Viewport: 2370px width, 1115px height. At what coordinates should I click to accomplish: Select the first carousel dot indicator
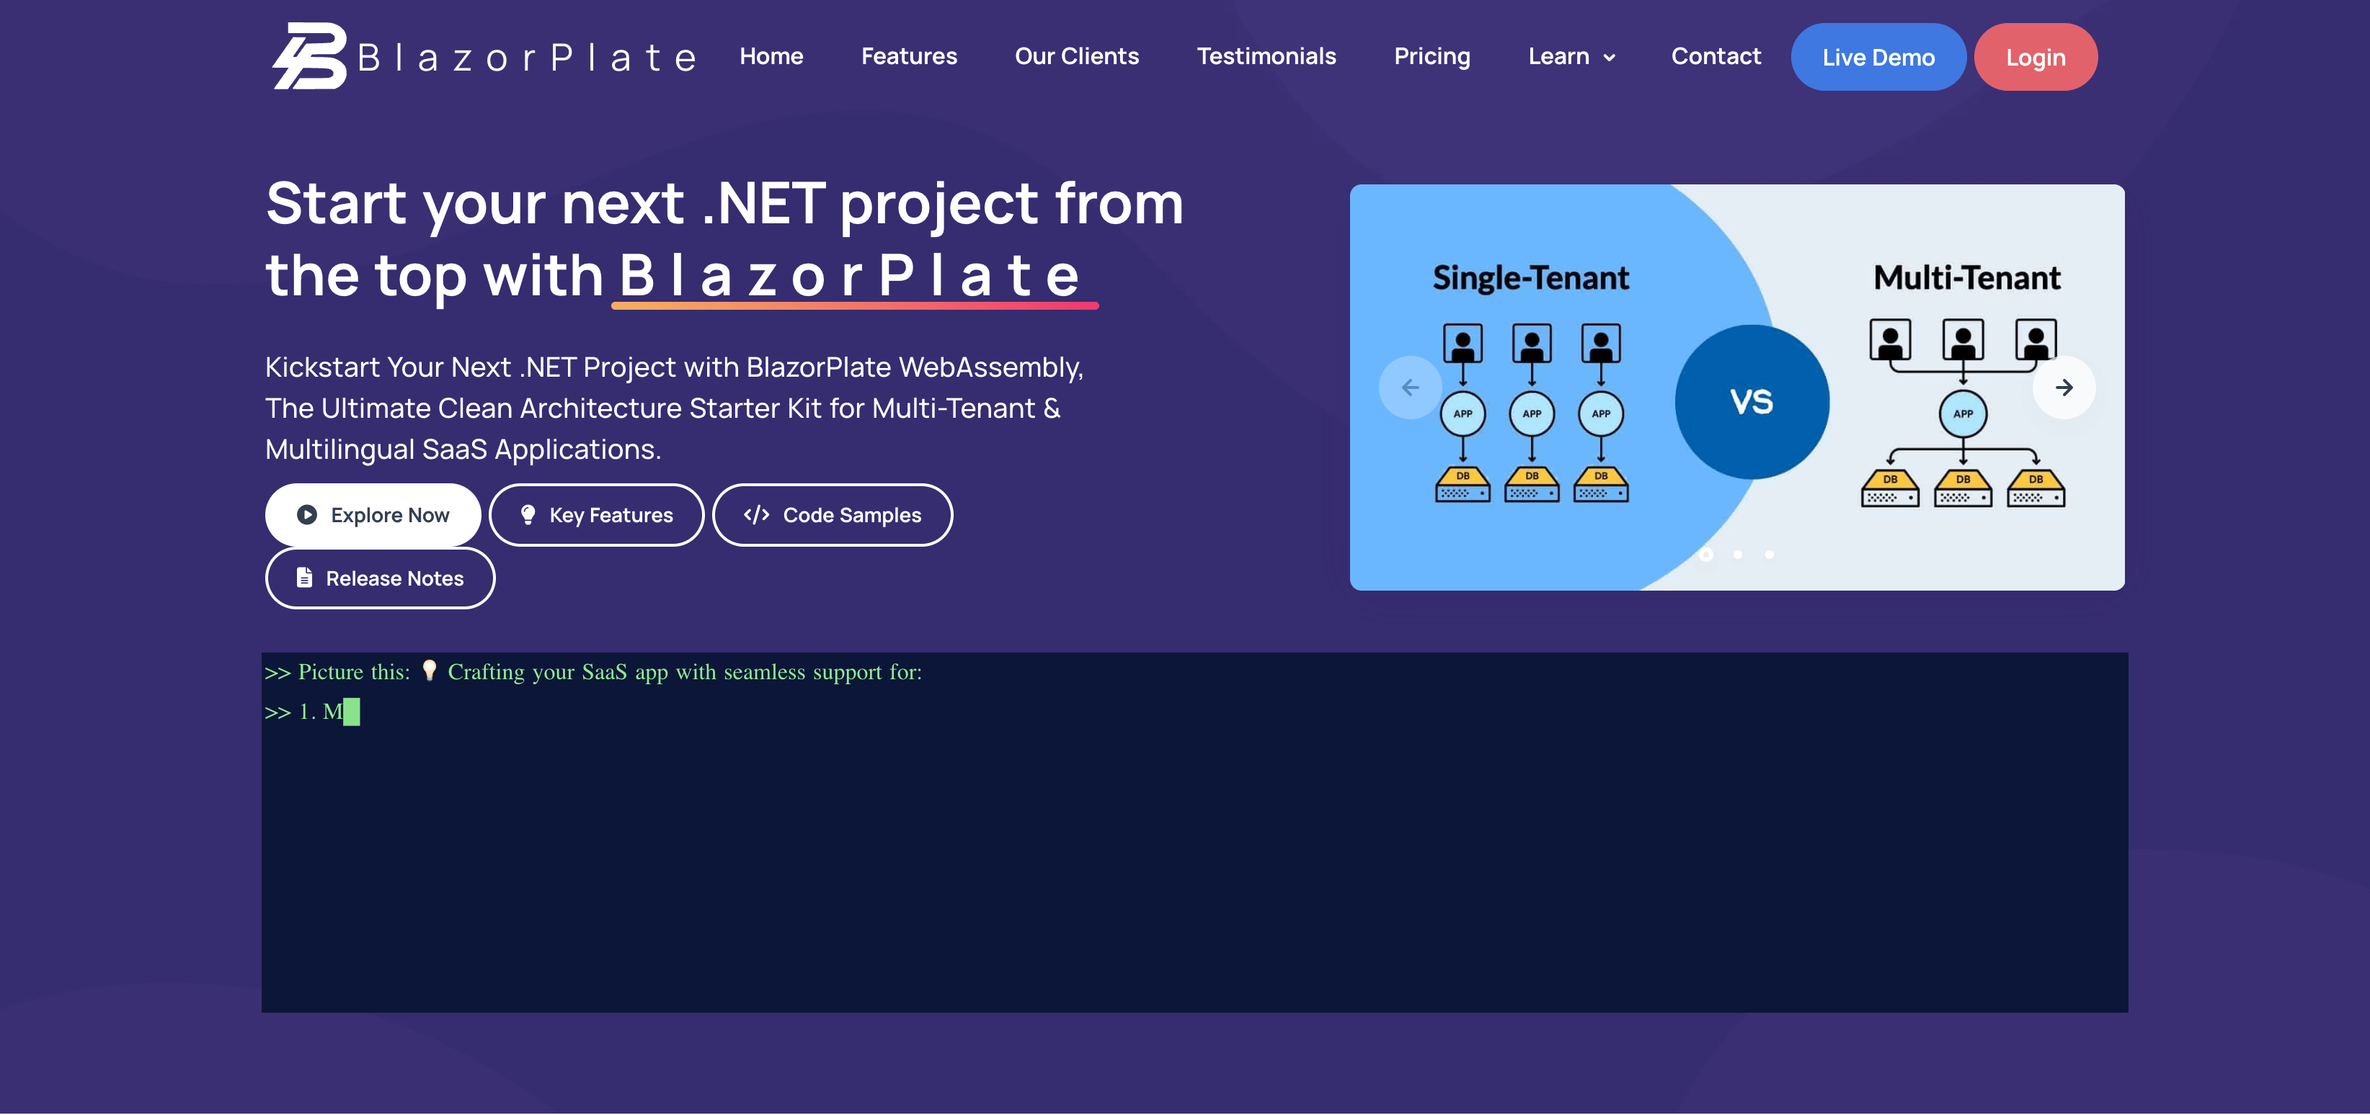[x=1705, y=555]
